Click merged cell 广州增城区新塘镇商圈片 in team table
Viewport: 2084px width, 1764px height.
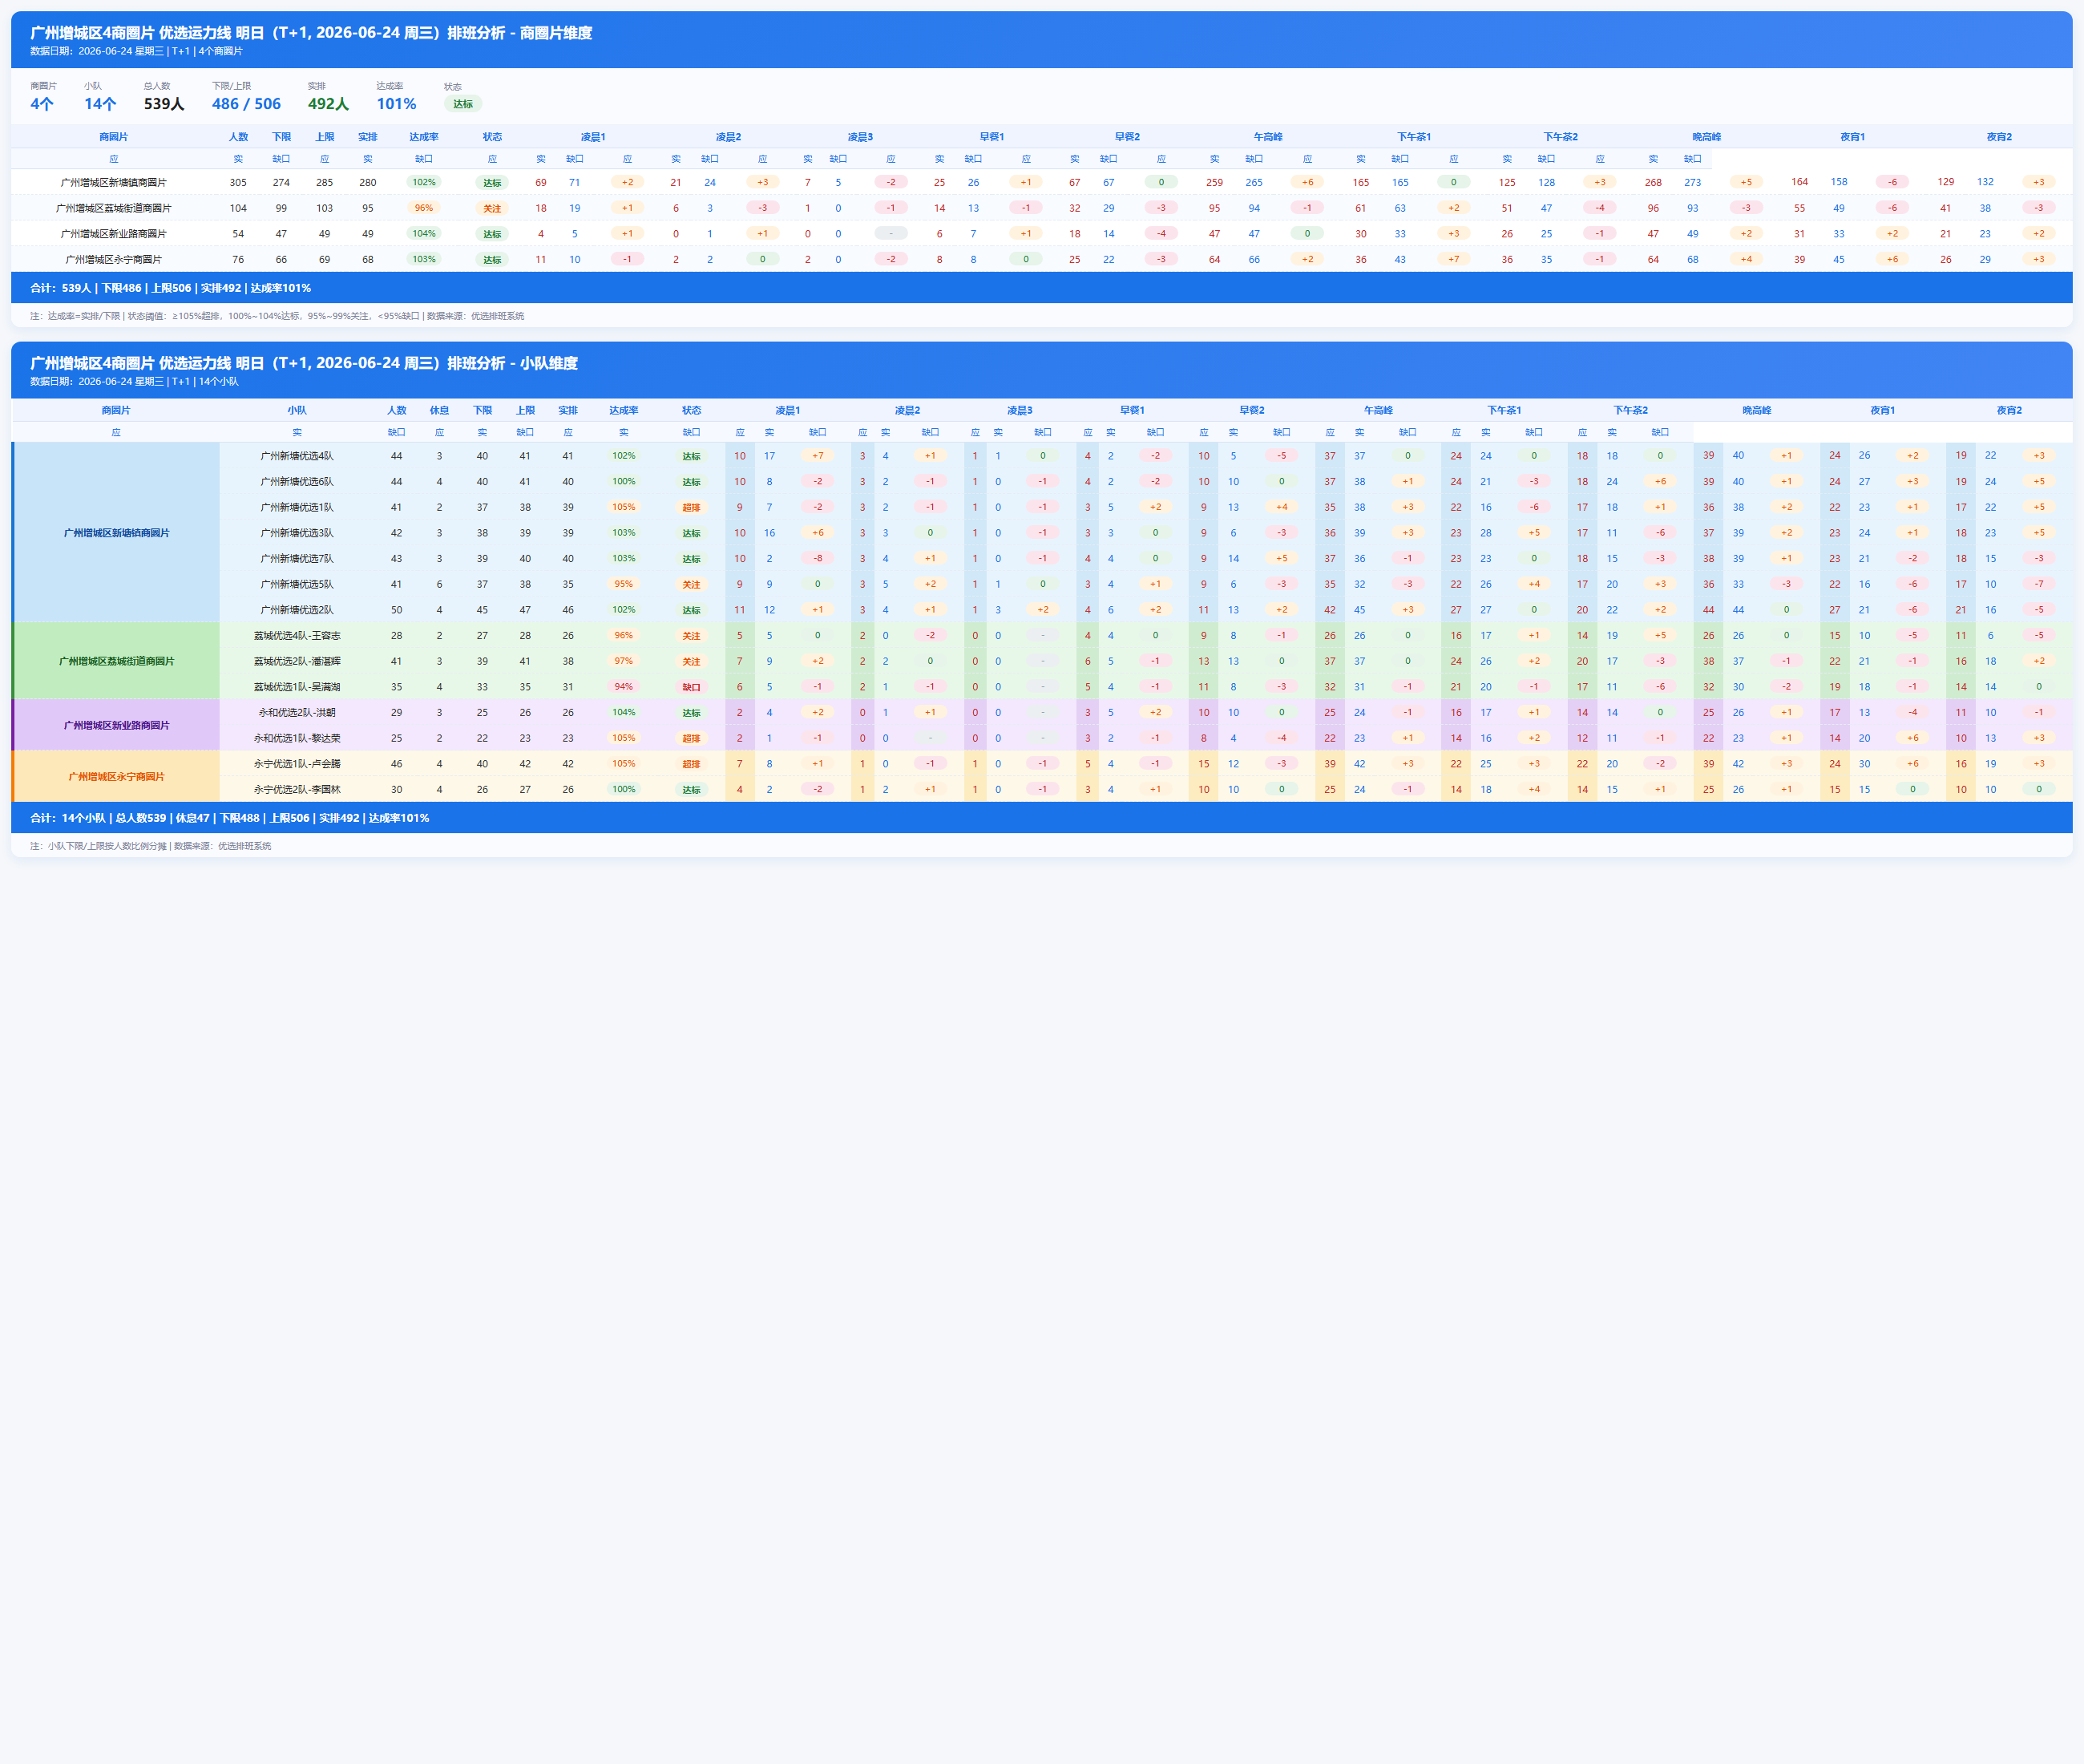[116, 533]
